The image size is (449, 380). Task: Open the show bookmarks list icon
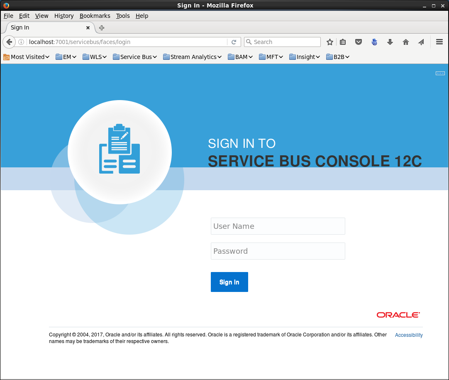click(x=343, y=42)
